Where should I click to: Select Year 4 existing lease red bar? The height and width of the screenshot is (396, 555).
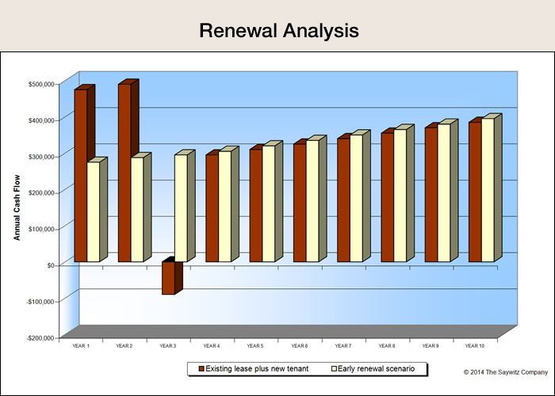(212, 208)
